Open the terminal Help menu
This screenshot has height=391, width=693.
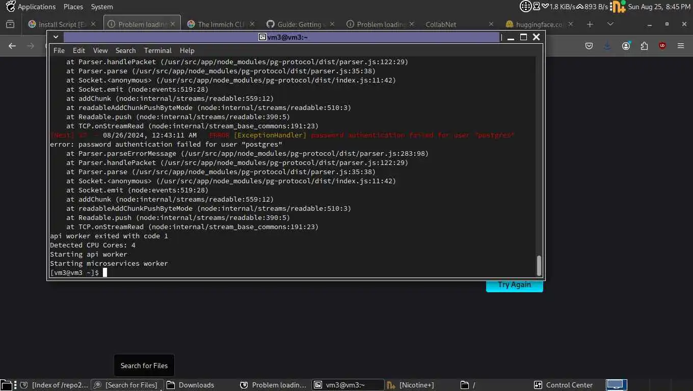[187, 50]
